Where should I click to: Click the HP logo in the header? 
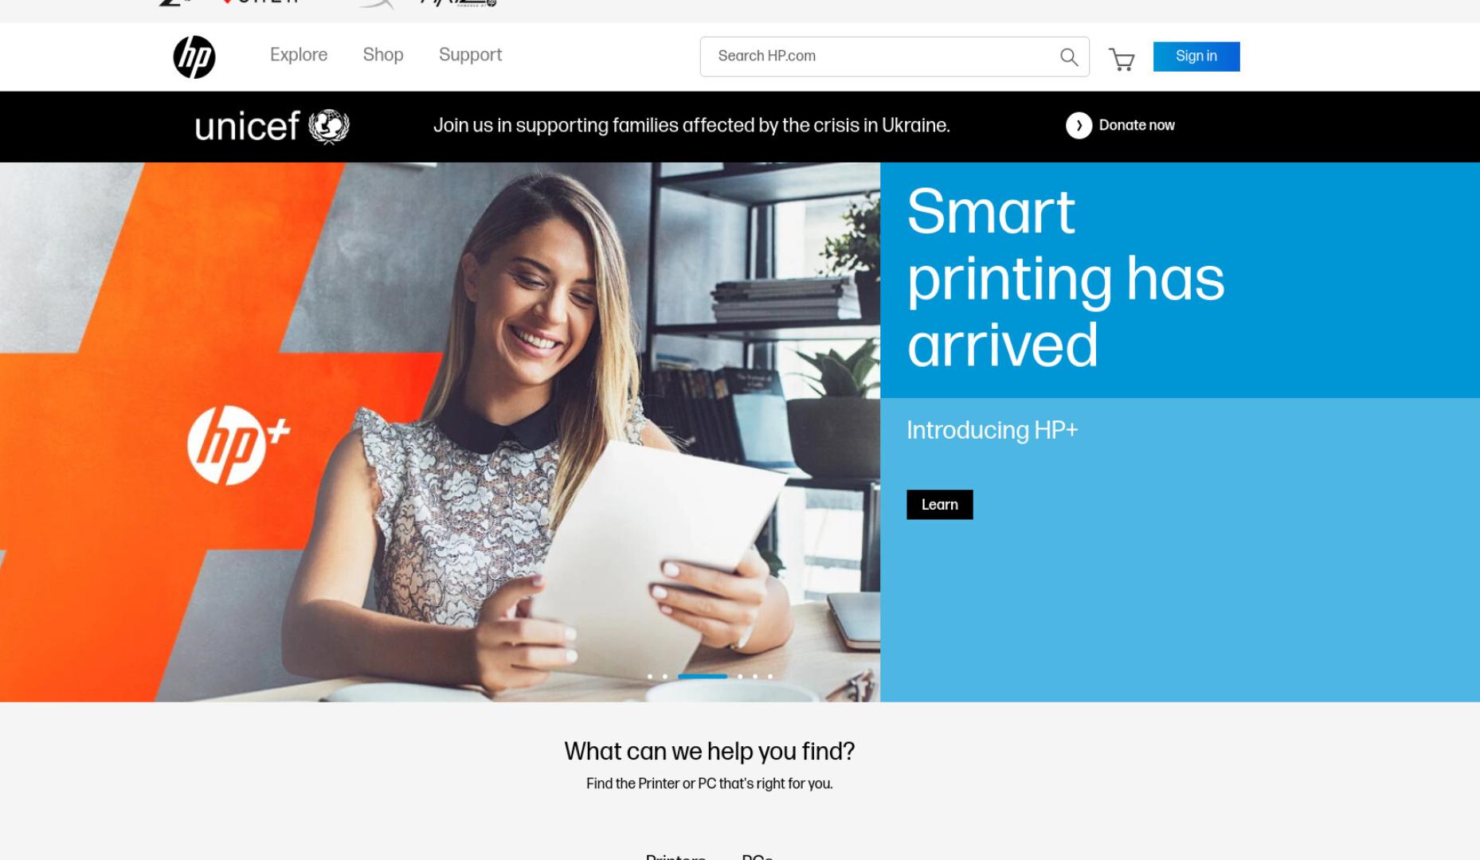pyautogui.click(x=194, y=57)
